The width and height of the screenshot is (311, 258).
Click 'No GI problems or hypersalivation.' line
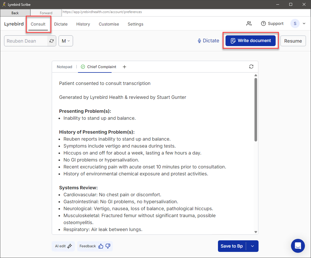click(x=101, y=160)
